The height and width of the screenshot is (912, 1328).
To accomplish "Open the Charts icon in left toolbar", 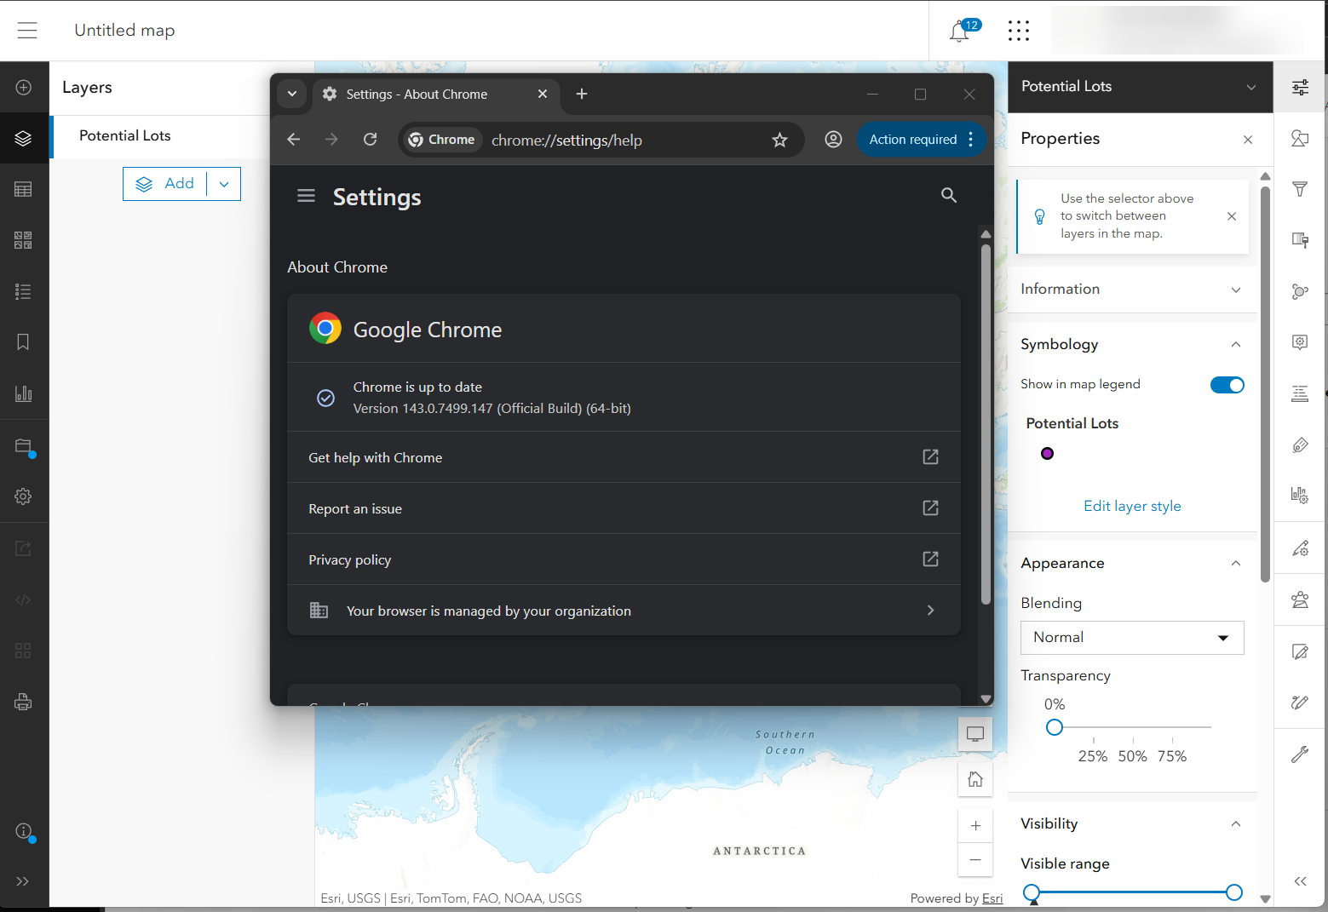I will [24, 393].
